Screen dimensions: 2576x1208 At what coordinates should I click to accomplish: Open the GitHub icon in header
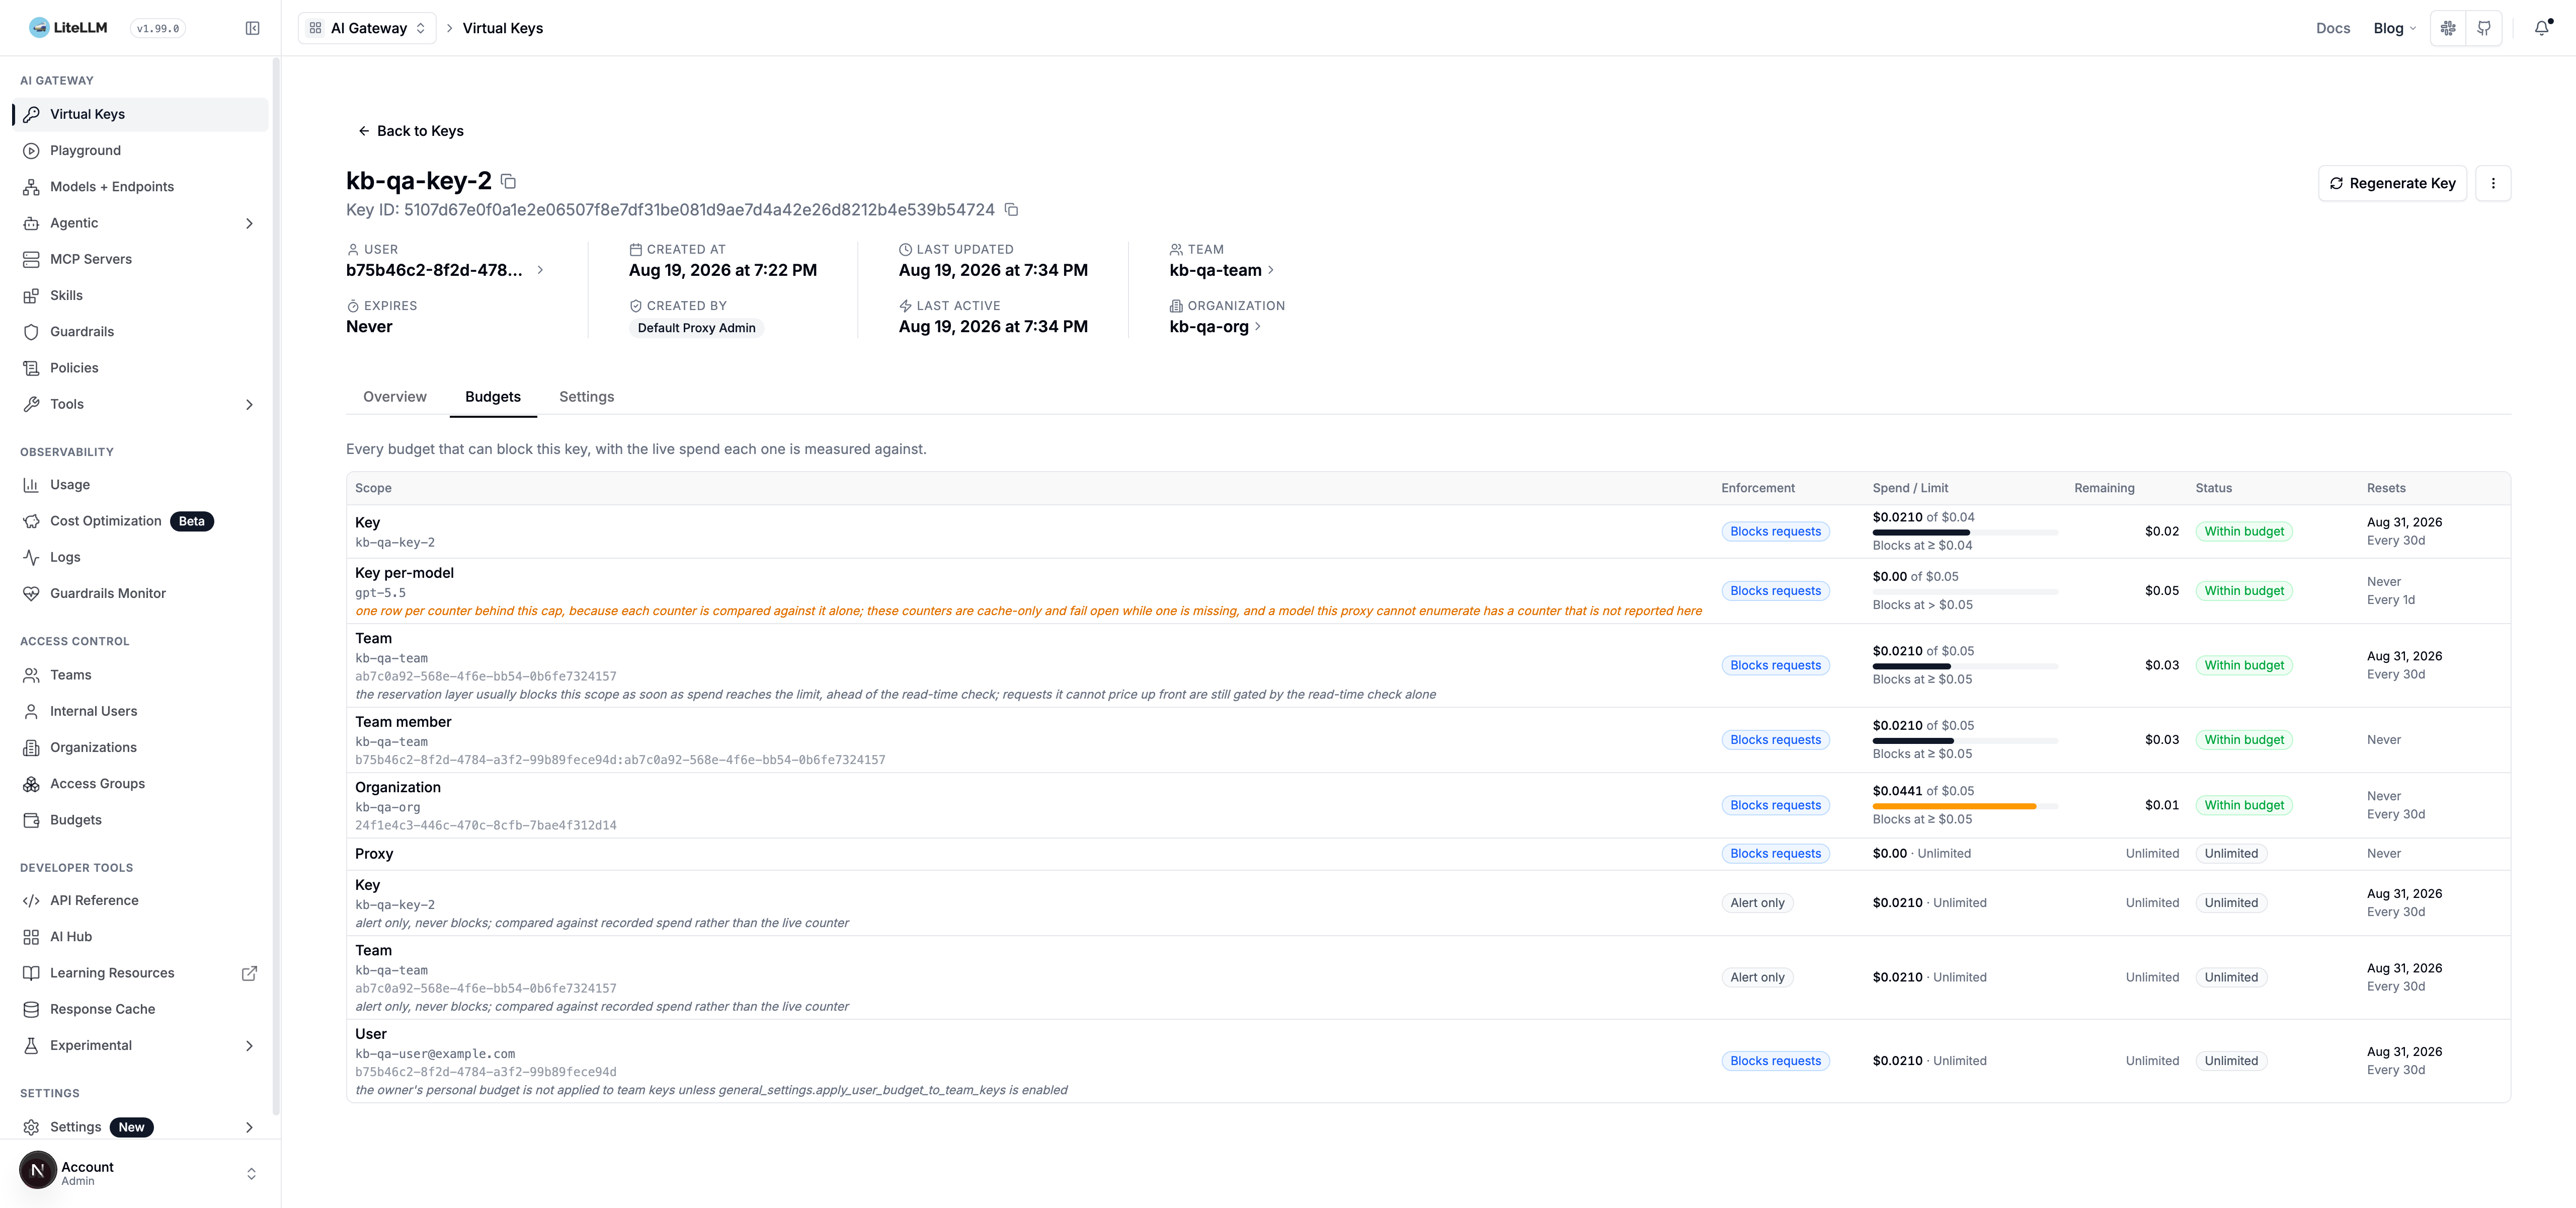tap(2484, 28)
